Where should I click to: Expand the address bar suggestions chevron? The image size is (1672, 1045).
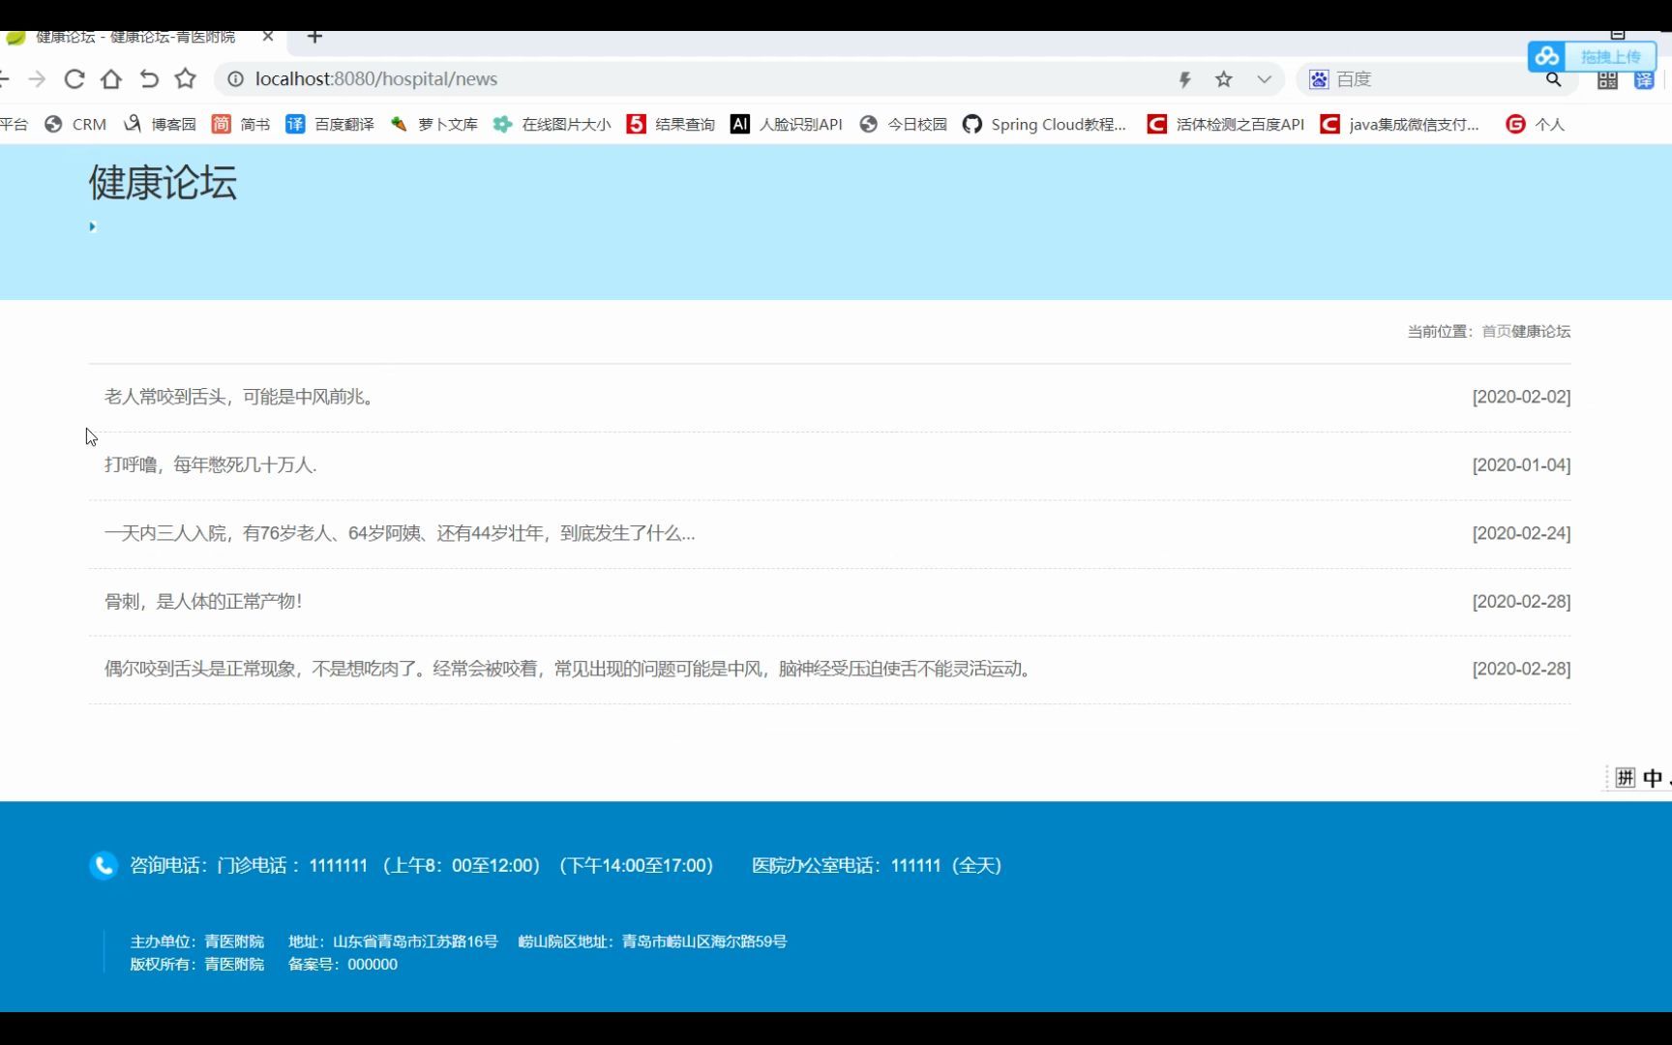point(1264,79)
